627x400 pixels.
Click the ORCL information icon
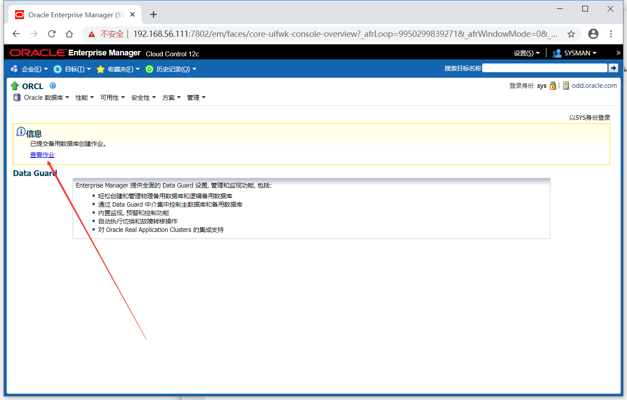(x=53, y=86)
